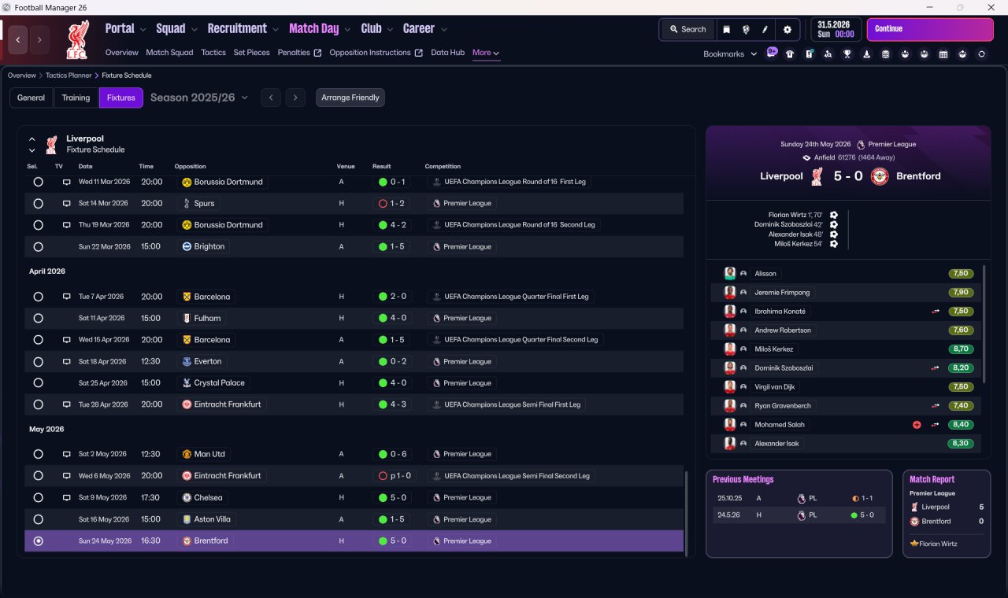
Task: Open the Tactics submenu item
Action: tap(213, 53)
